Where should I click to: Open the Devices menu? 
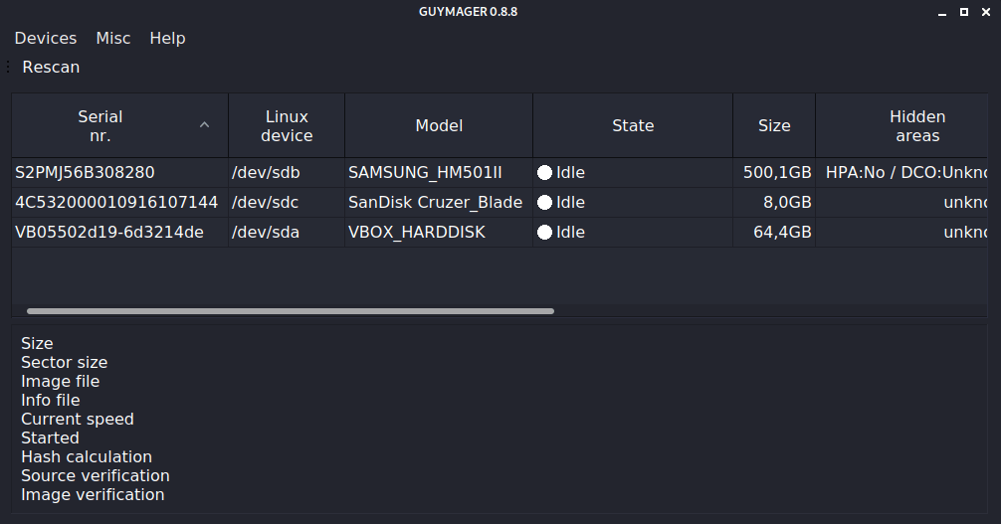46,38
